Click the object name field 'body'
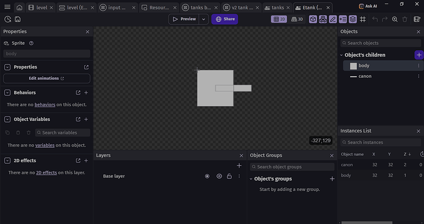 (x=47, y=53)
